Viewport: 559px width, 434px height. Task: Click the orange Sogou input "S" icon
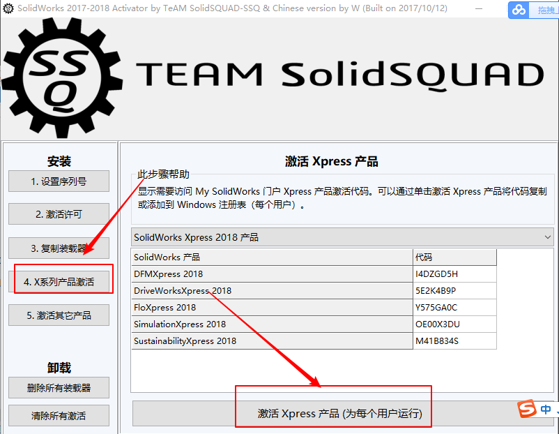click(528, 410)
